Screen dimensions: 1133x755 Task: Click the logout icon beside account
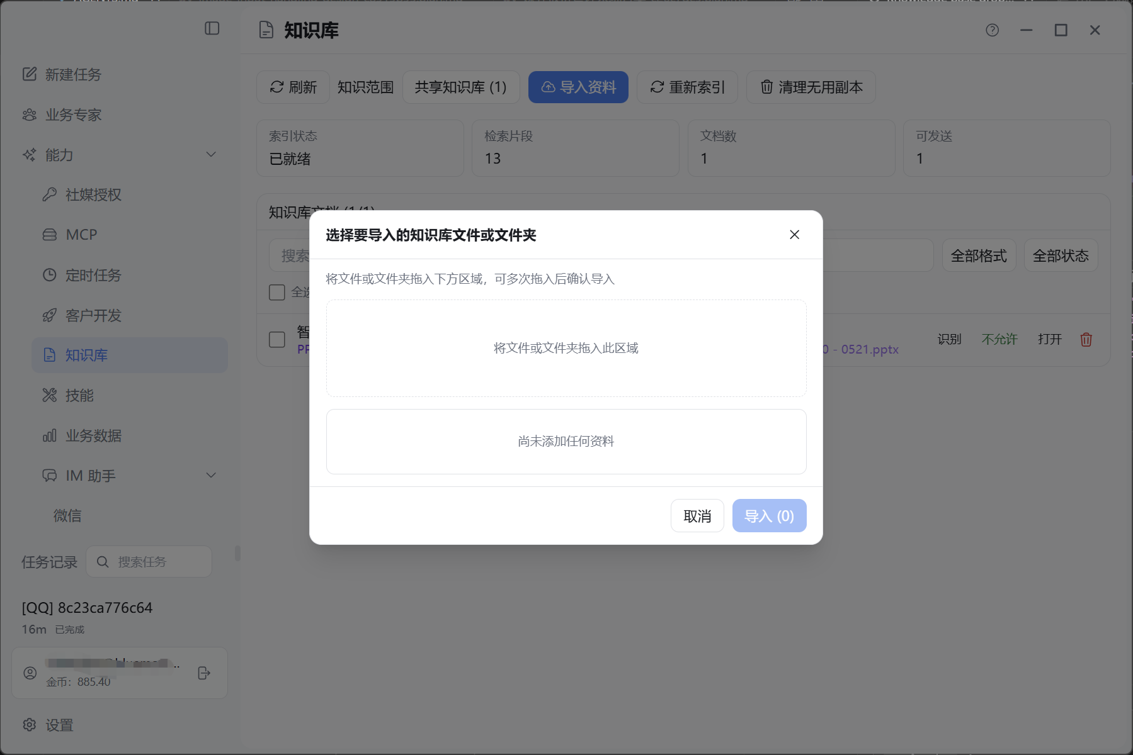204,673
